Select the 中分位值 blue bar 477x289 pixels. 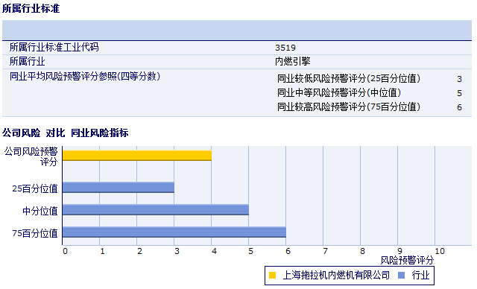point(156,210)
